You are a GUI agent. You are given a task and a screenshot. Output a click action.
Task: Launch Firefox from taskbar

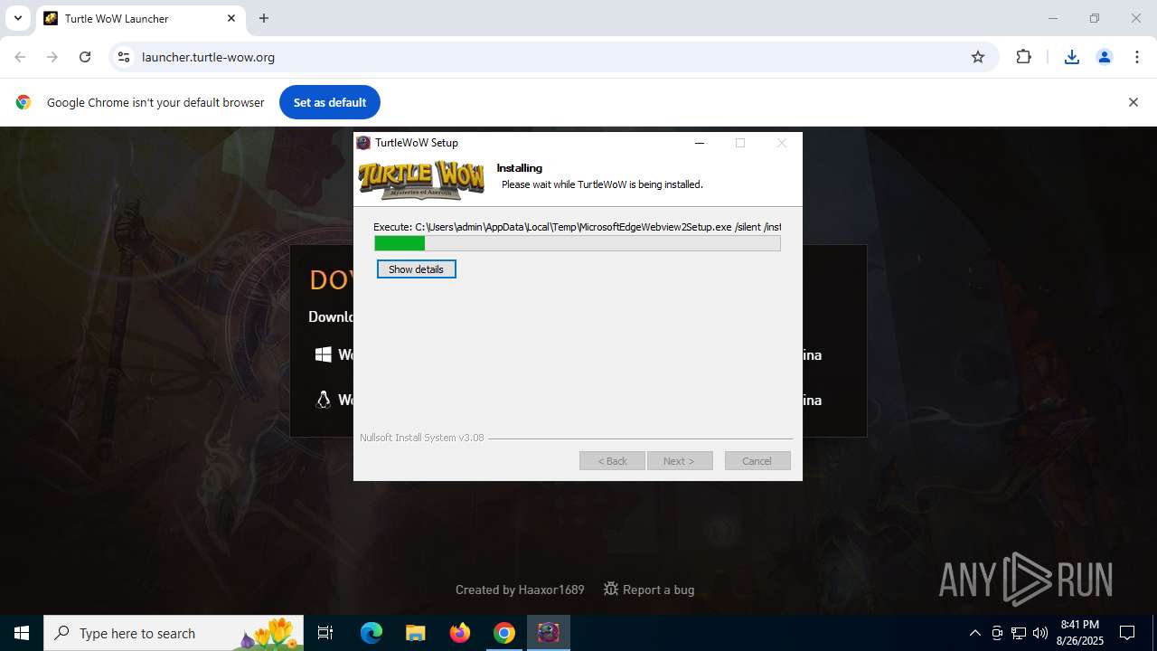click(x=460, y=633)
